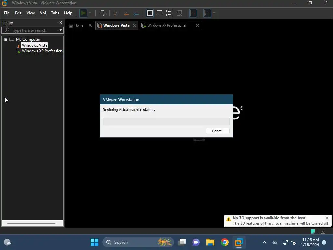
Task: Click Cancel in the restoring dialog
Action: click(218, 131)
